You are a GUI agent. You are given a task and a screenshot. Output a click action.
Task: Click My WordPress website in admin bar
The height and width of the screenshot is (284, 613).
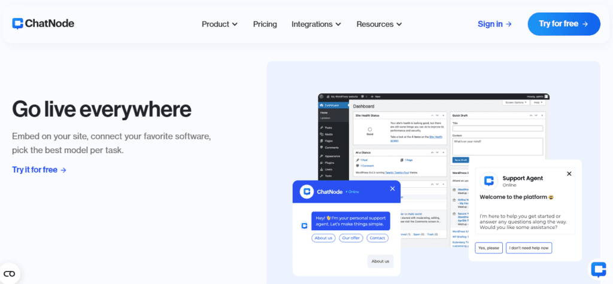click(342, 96)
